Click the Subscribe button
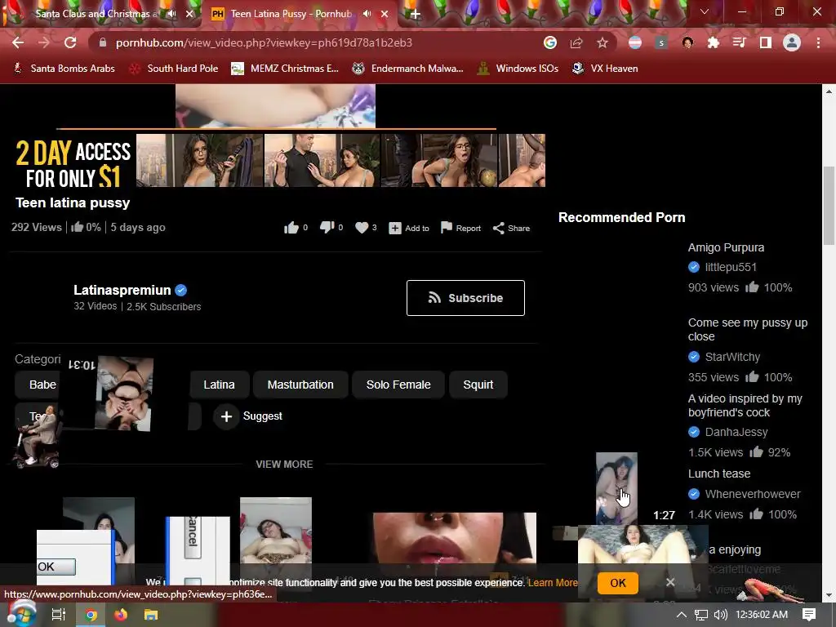836x627 pixels. (465, 298)
